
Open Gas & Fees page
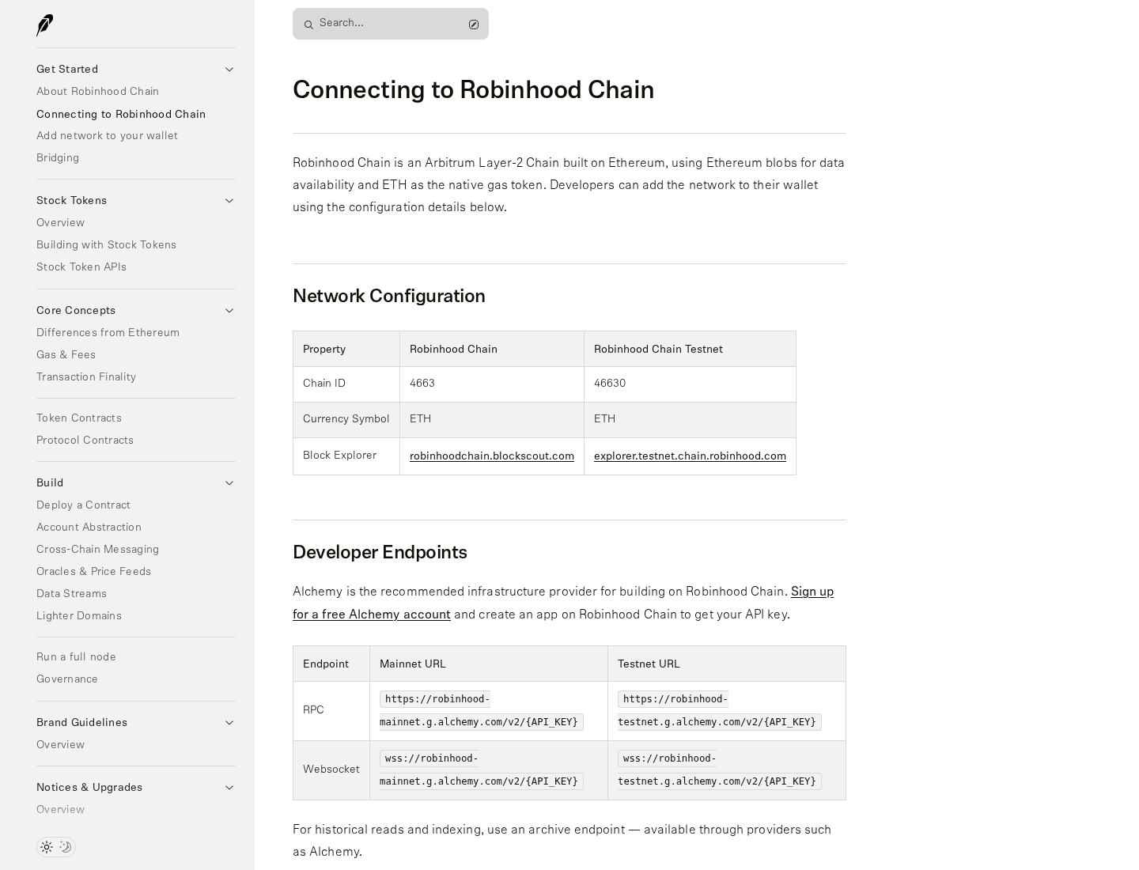coord(66,355)
